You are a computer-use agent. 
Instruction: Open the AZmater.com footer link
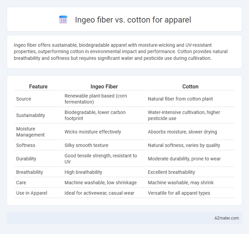point(226,218)
